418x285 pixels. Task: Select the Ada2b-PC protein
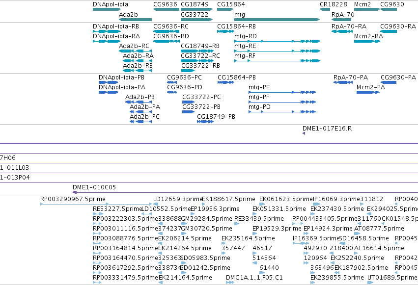(140, 122)
